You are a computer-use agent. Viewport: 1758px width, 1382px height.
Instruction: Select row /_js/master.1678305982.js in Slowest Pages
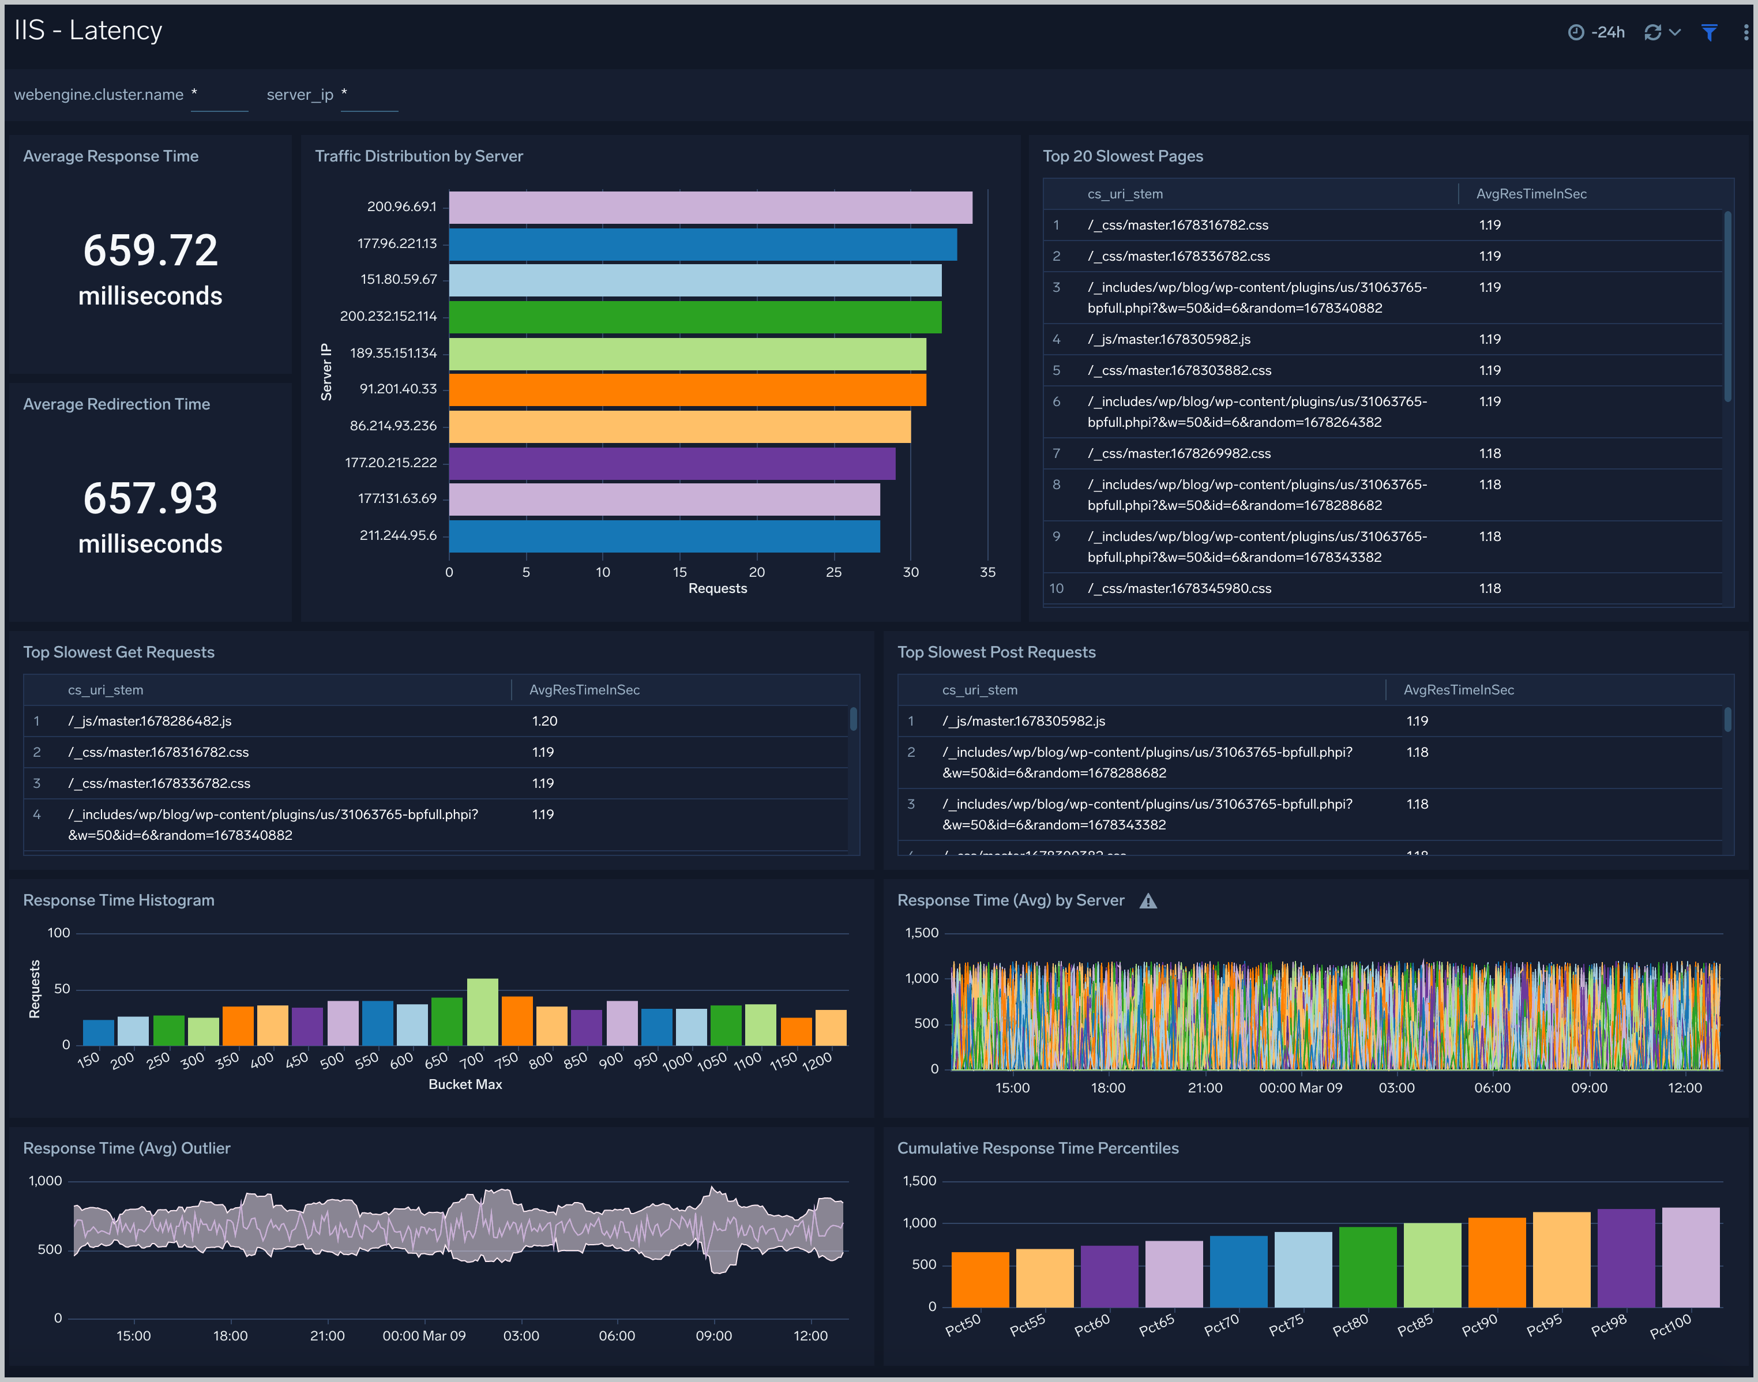click(x=1383, y=340)
